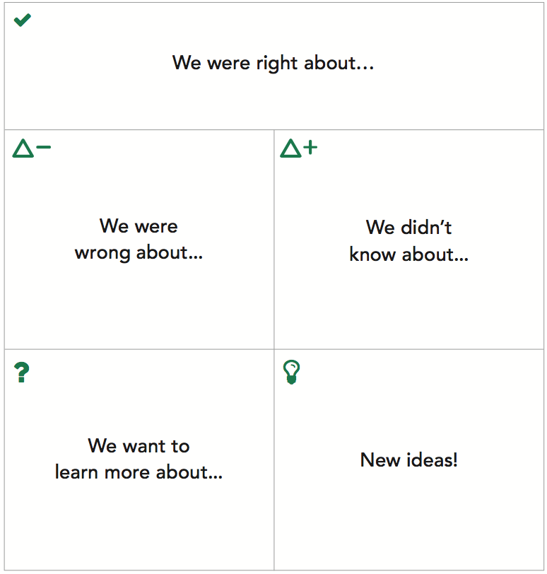Screen dimensions: 547x574
Task: Select the delta minus icon
Action: click(32, 148)
